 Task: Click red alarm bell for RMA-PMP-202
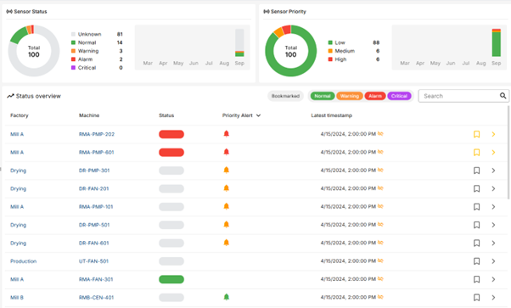(226, 133)
